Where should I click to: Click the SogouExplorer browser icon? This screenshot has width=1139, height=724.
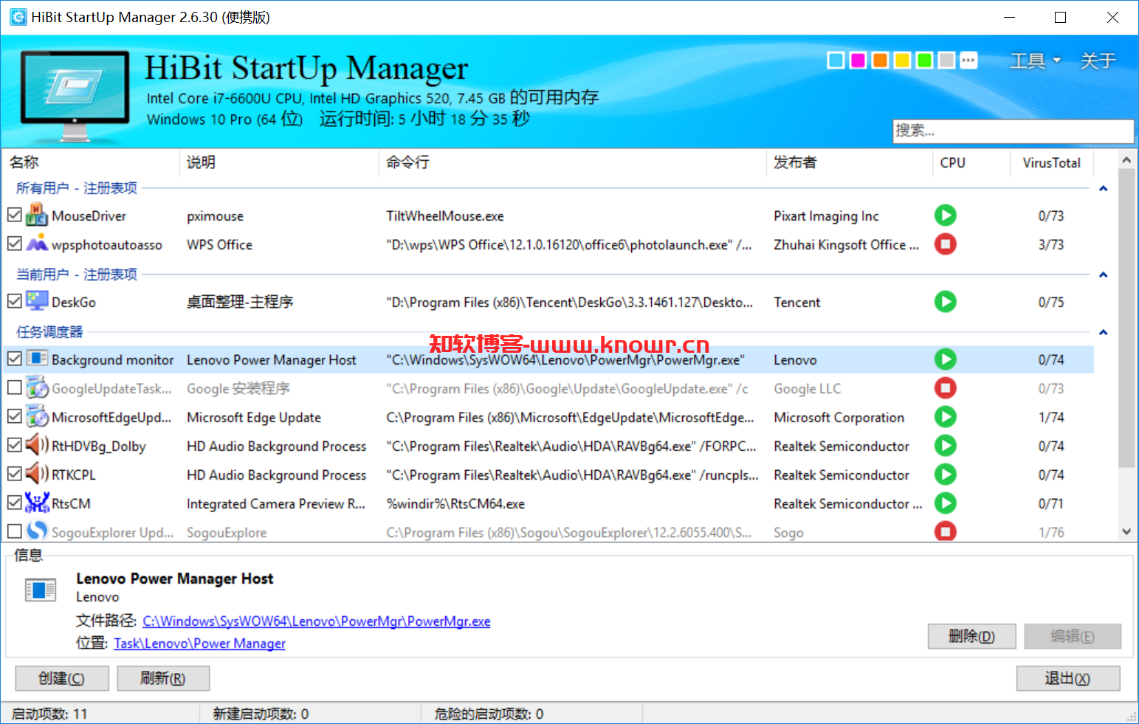pyautogui.click(x=37, y=531)
